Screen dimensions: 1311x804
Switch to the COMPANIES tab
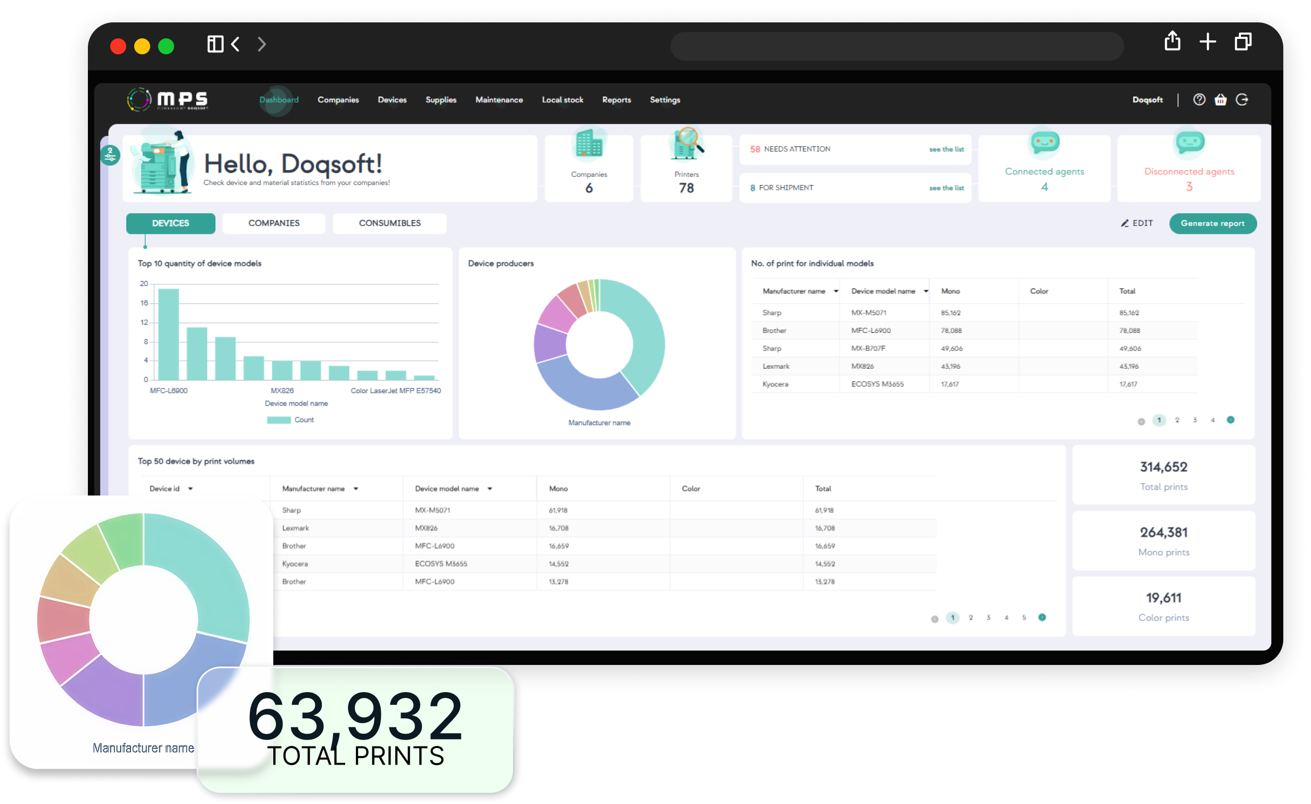coord(274,223)
